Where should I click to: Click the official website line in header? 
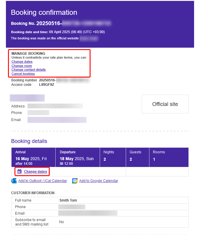[54, 38]
